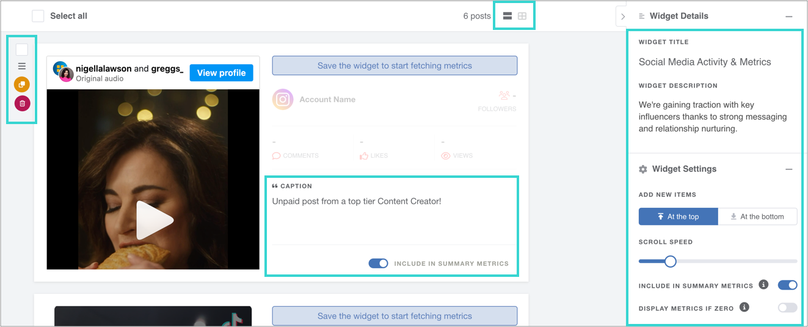Toggle the post's Include in Summary Metrics switch
The width and height of the screenshot is (808, 327).
click(379, 263)
